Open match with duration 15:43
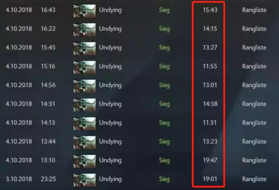This screenshot has height=190, width=279. pyautogui.click(x=210, y=10)
